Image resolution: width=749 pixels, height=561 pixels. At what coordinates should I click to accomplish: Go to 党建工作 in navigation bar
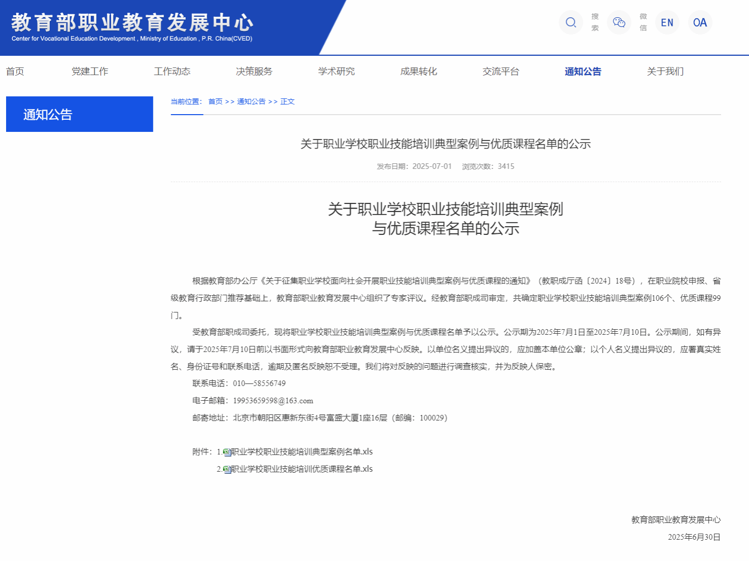pos(90,72)
